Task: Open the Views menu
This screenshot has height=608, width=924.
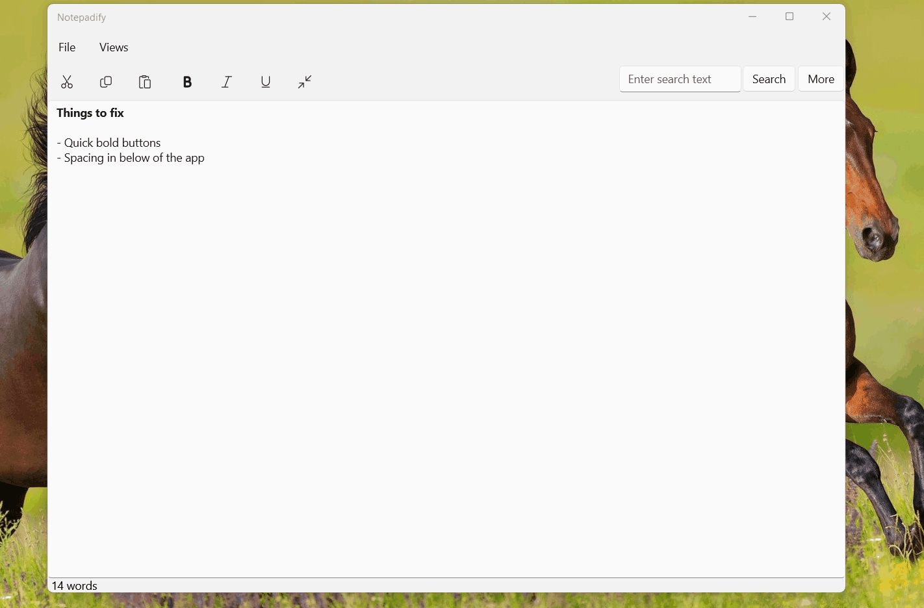Action: pos(114,47)
